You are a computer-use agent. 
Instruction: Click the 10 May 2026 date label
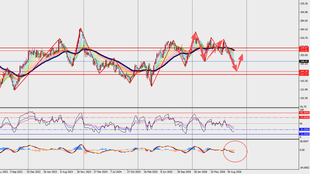point(218,172)
